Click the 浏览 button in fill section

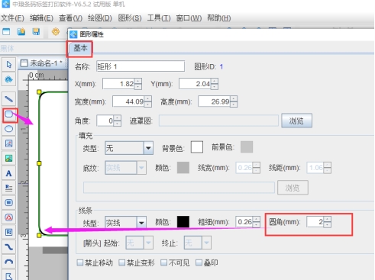pyautogui.click(x=293, y=188)
